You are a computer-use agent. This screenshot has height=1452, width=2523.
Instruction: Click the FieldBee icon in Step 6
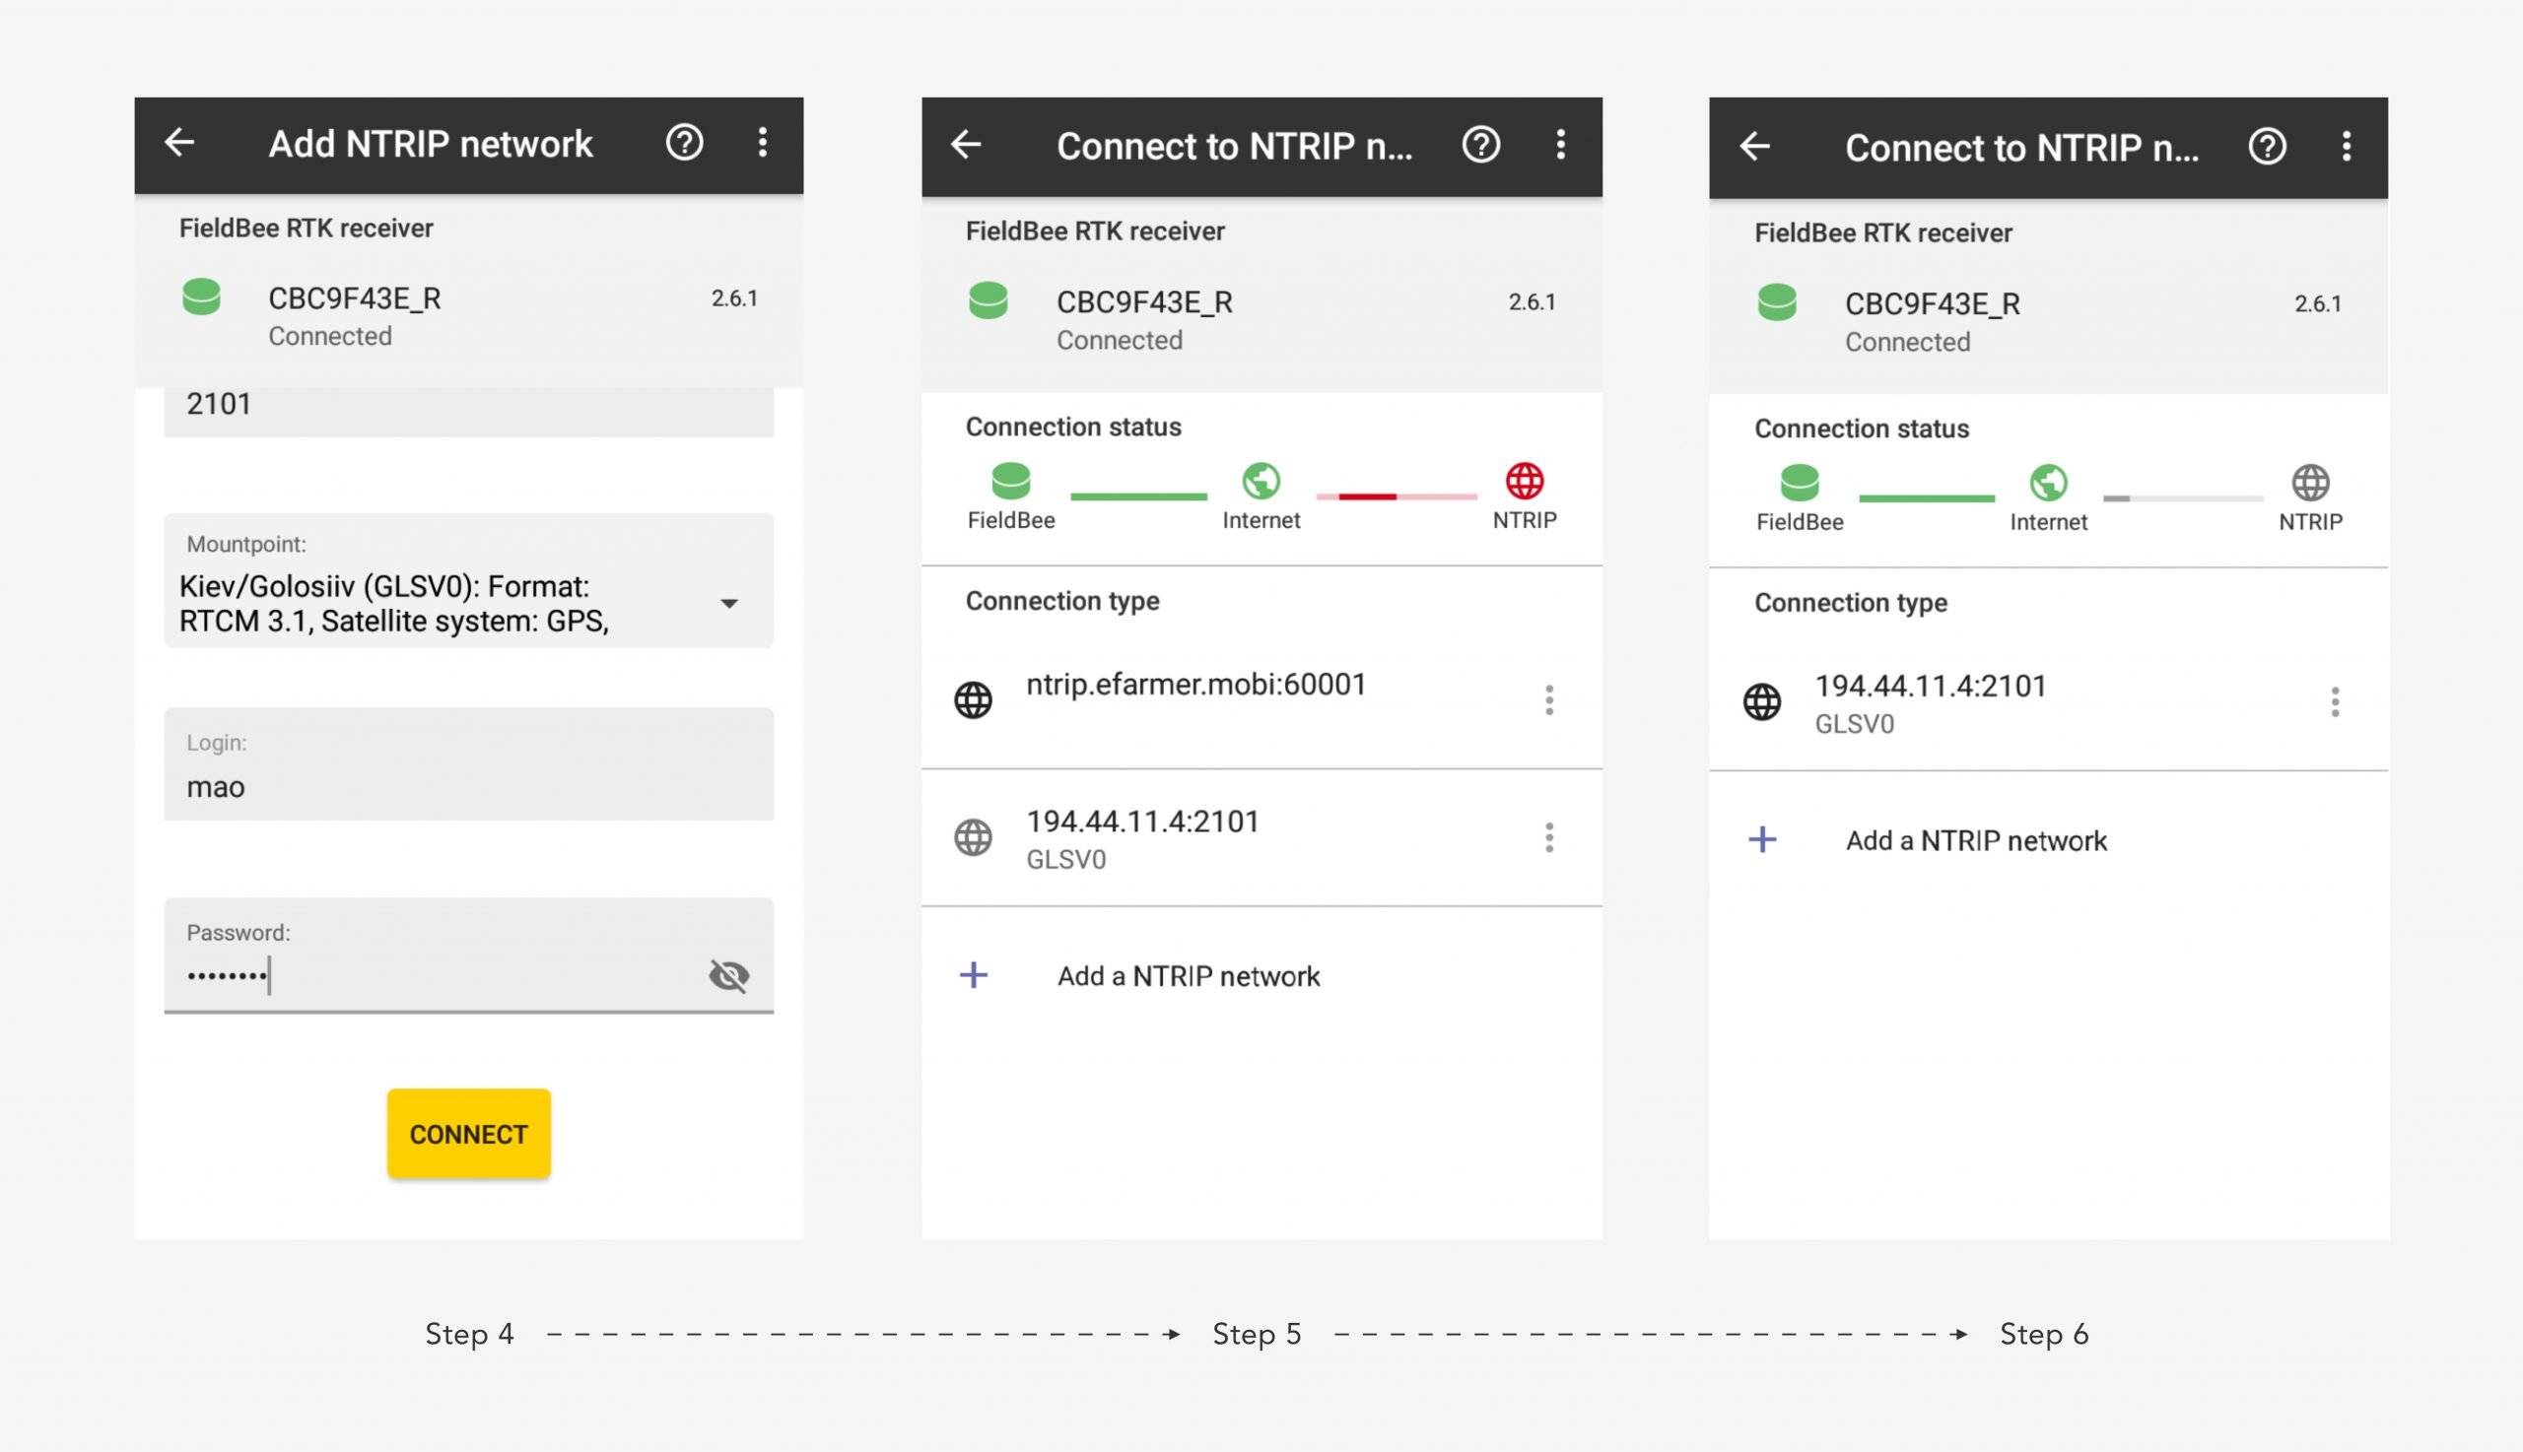(x=1801, y=484)
